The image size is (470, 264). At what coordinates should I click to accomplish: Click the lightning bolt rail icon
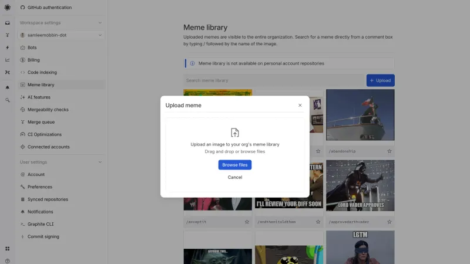(x=7, y=48)
